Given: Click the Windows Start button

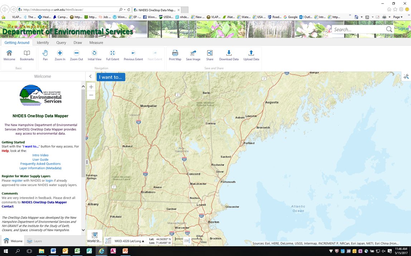Looking at the screenshot, I should [x=5, y=251].
